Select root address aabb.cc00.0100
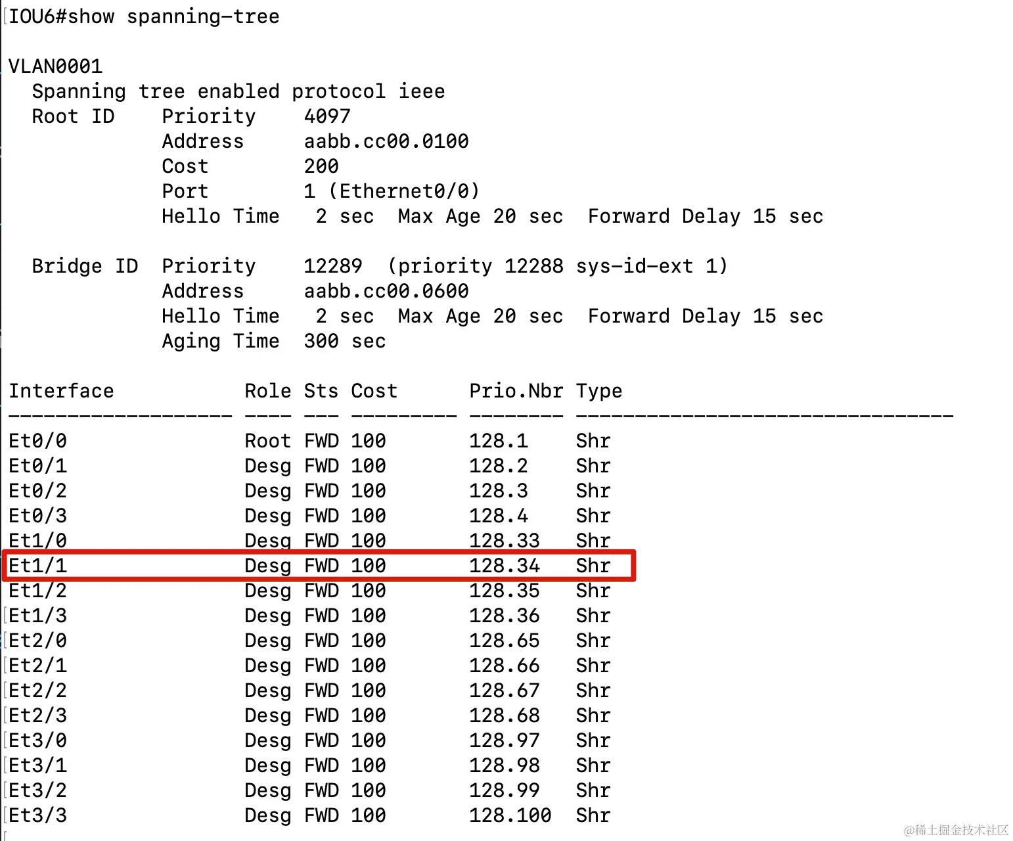The height and width of the screenshot is (841, 1013). pyautogui.click(x=386, y=141)
